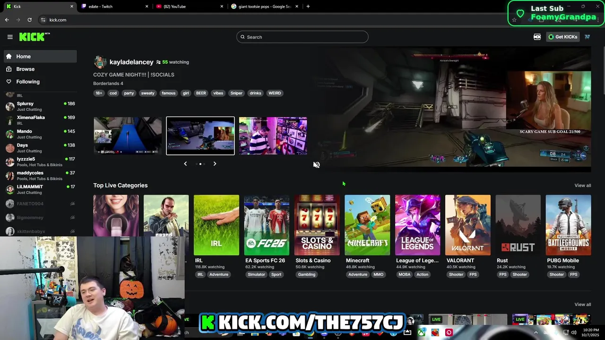
Task: Open the IRL category card
Action: tap(216, 225)
